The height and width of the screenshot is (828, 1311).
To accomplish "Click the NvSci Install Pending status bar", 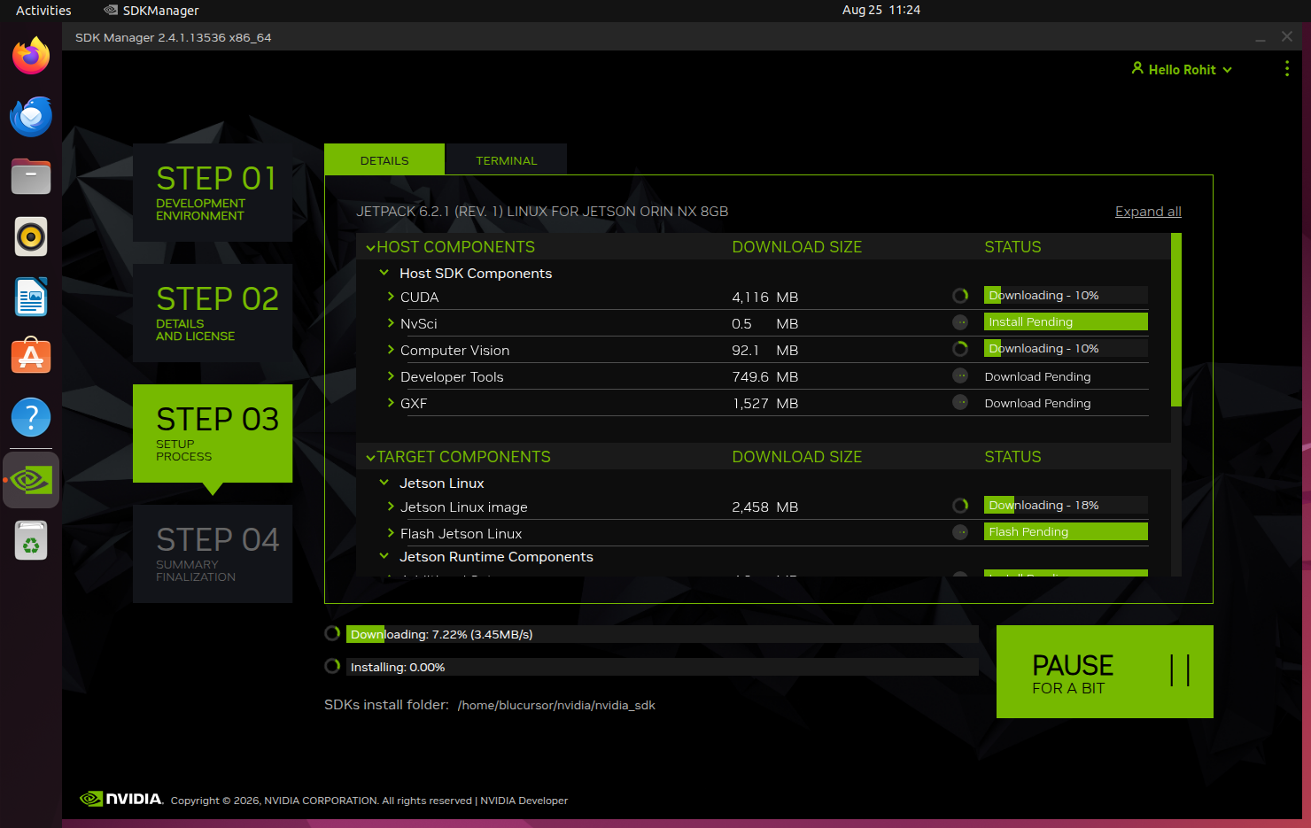I will coord(1066,321).
